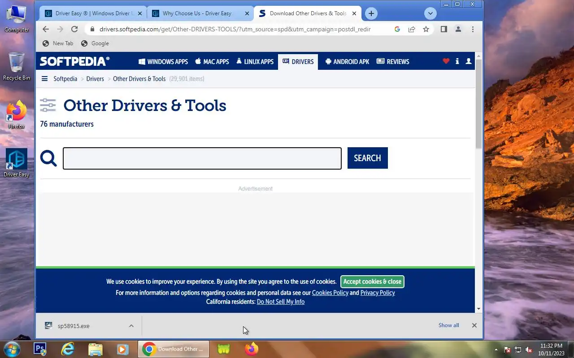Click the Windows Start button
Image resolution: width=574 pixels, height=358 pixels.
tap(11, 349)
